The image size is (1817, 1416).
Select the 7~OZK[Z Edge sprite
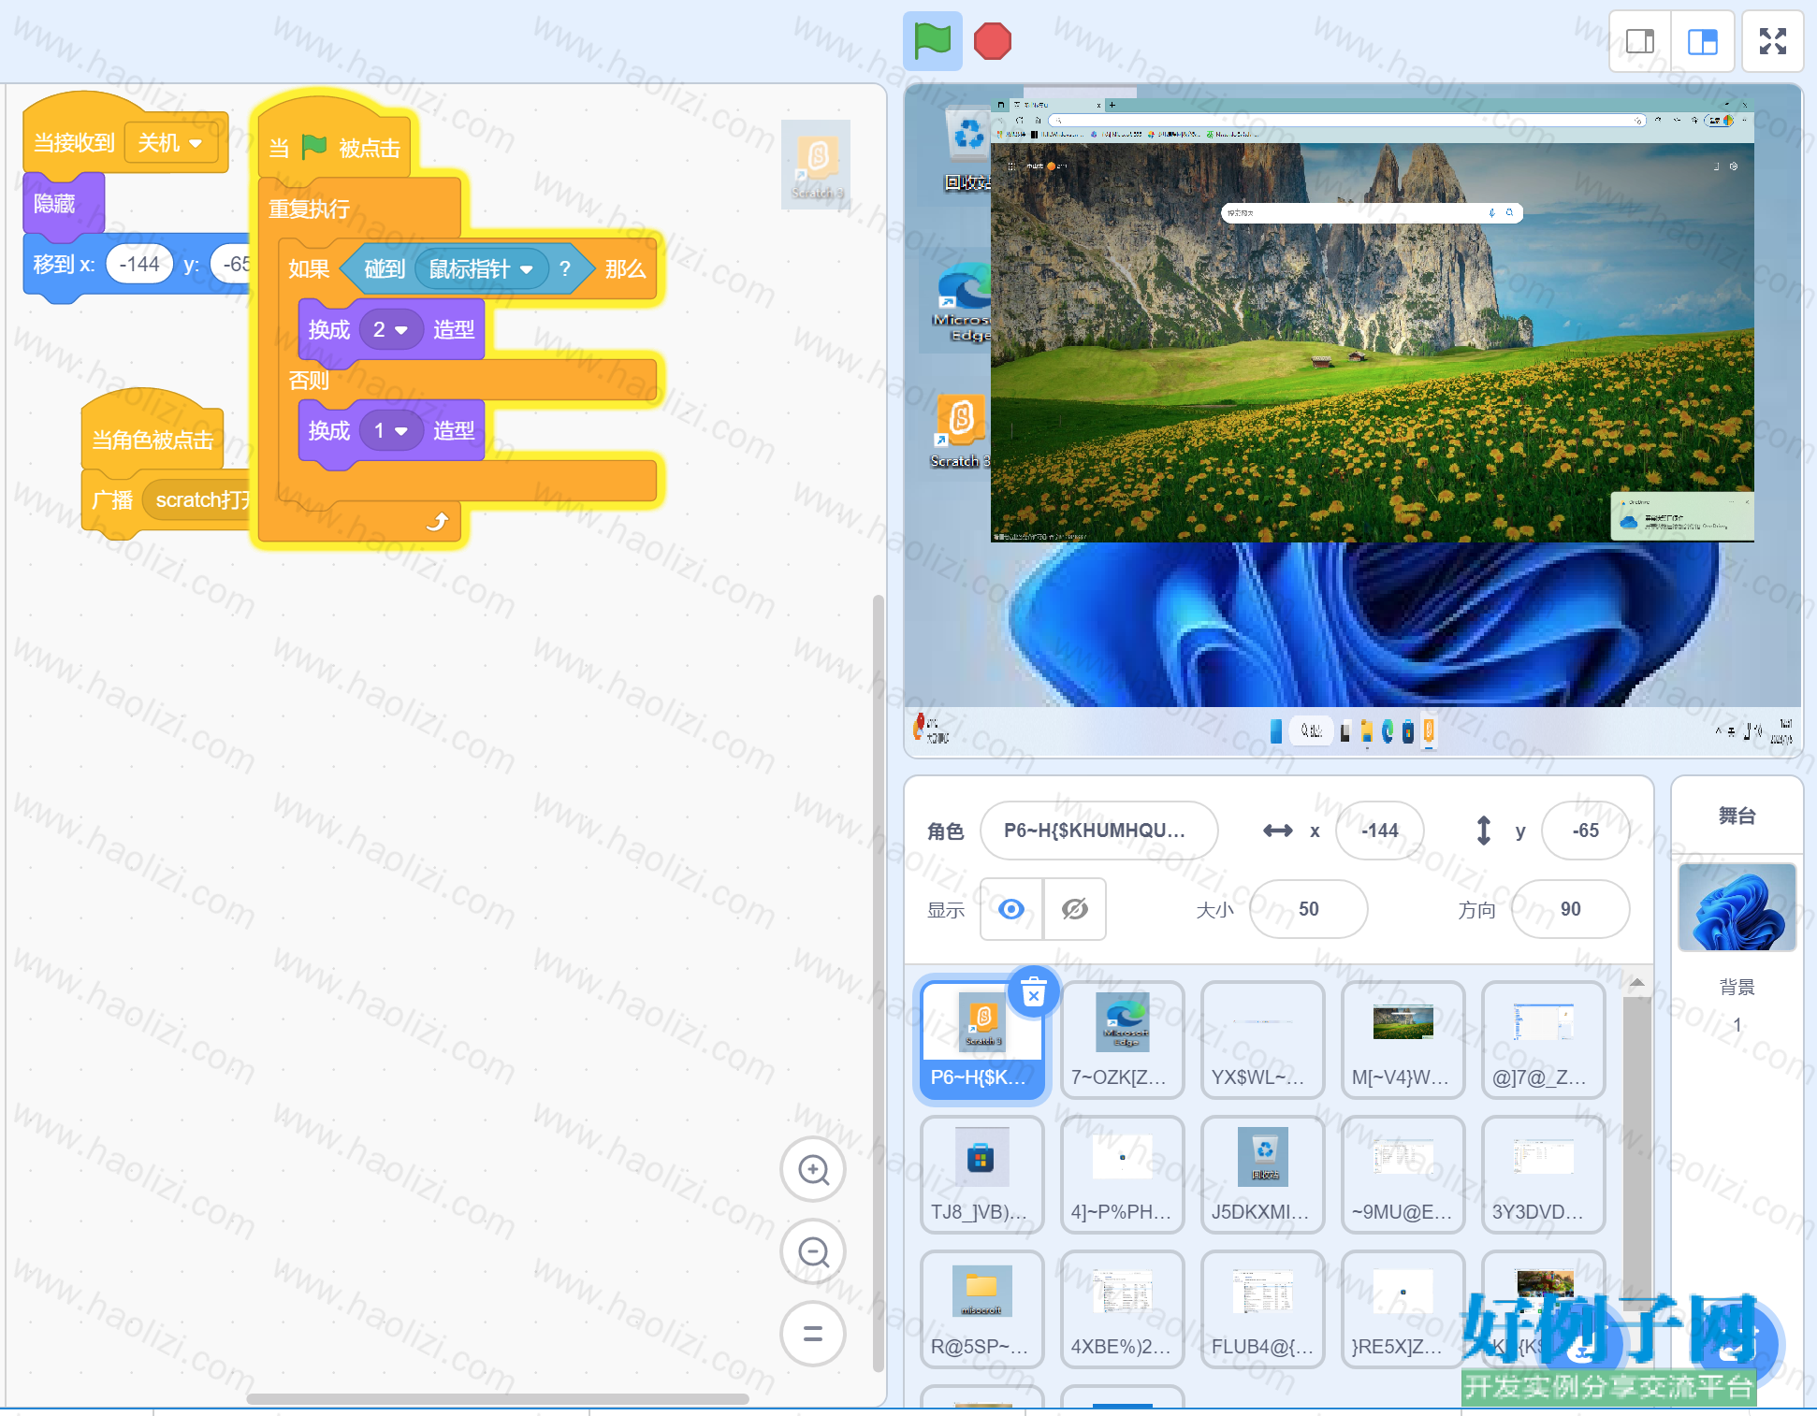pyautogui.click(x=1122, y=1039)
